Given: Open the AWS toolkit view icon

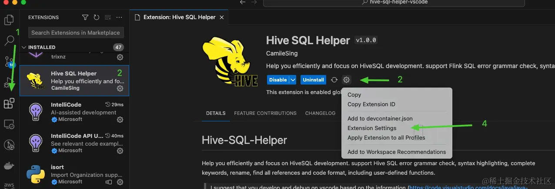Looking at the screenshot, I should pyautogui.click(x=9, y=185).
